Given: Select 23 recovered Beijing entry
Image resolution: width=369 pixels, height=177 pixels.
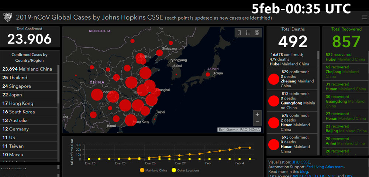Looking at the screenshot, I should [345, 129].
